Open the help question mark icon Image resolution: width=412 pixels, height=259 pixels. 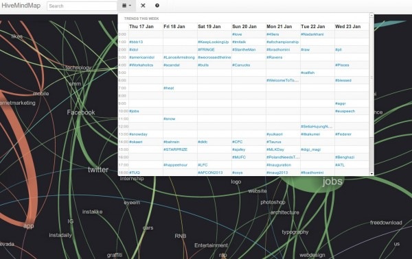[x=157, y=5]
